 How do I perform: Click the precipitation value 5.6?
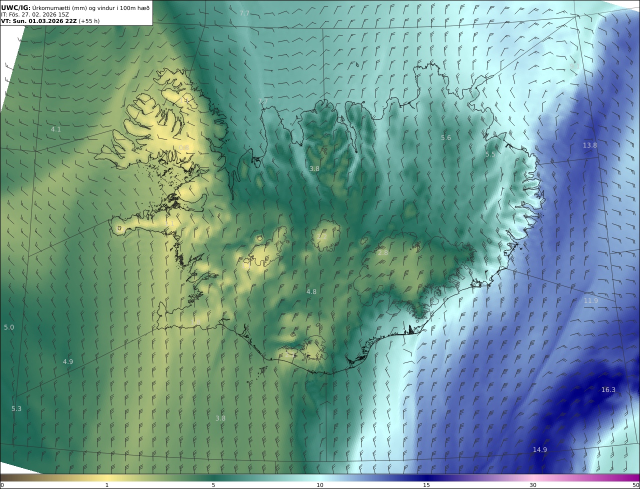(x=446, y=137)
